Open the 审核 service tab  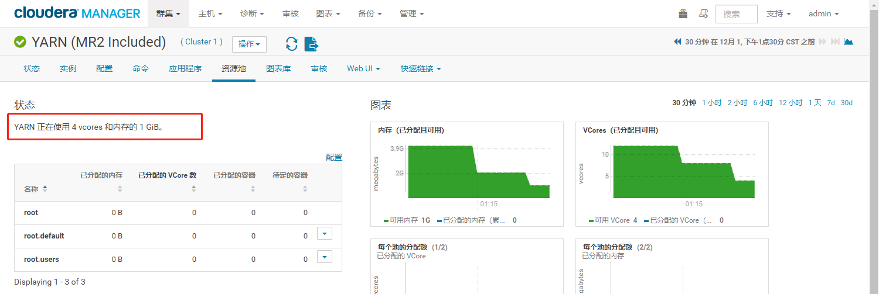319,68
